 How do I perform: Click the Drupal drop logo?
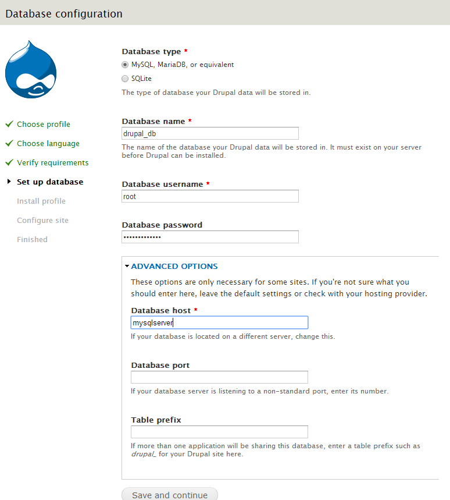(31, 69)
